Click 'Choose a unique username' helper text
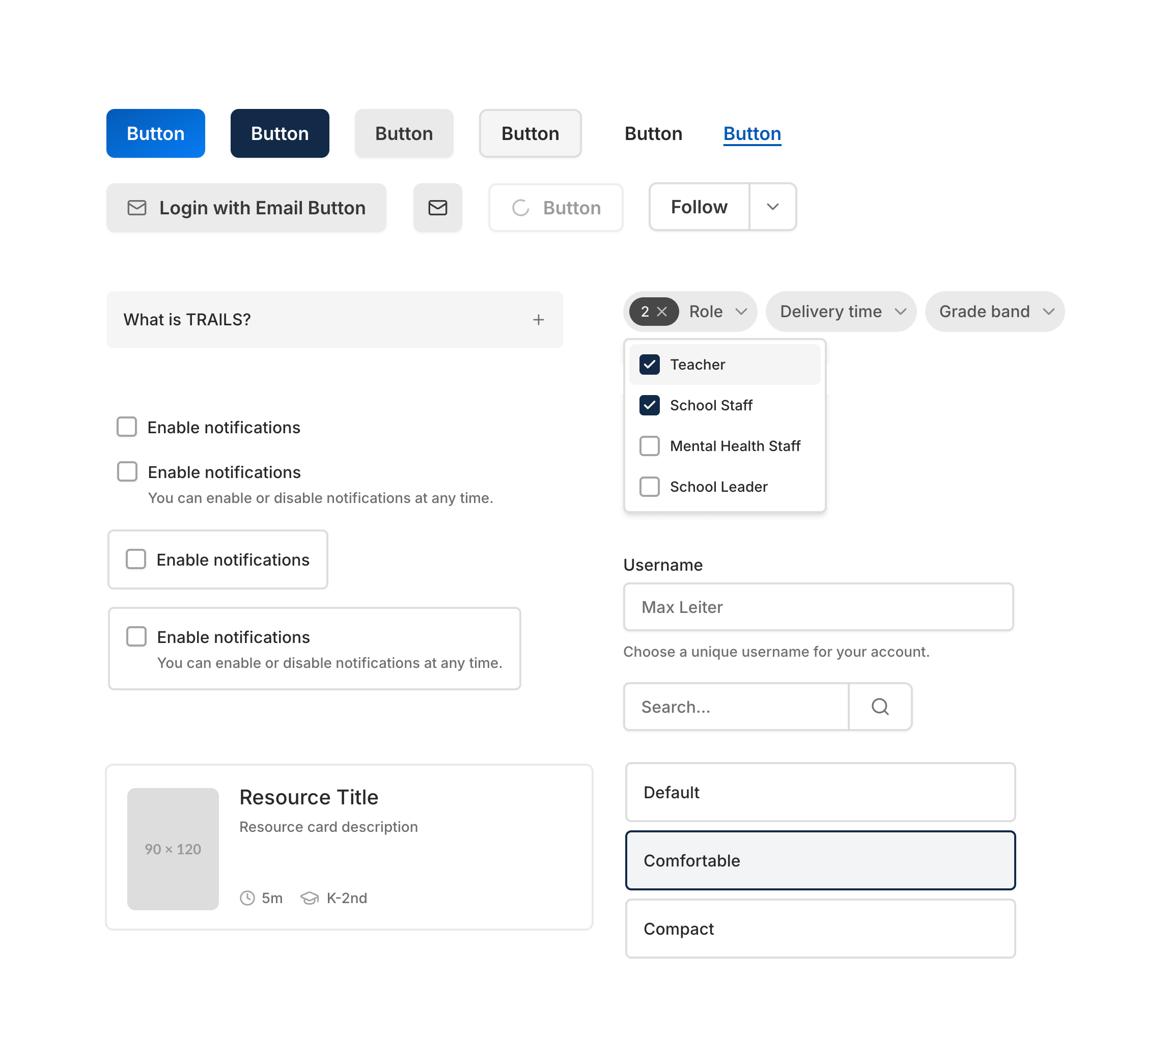 point(776,652)
